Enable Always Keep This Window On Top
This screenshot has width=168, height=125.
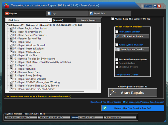point(113,19)
